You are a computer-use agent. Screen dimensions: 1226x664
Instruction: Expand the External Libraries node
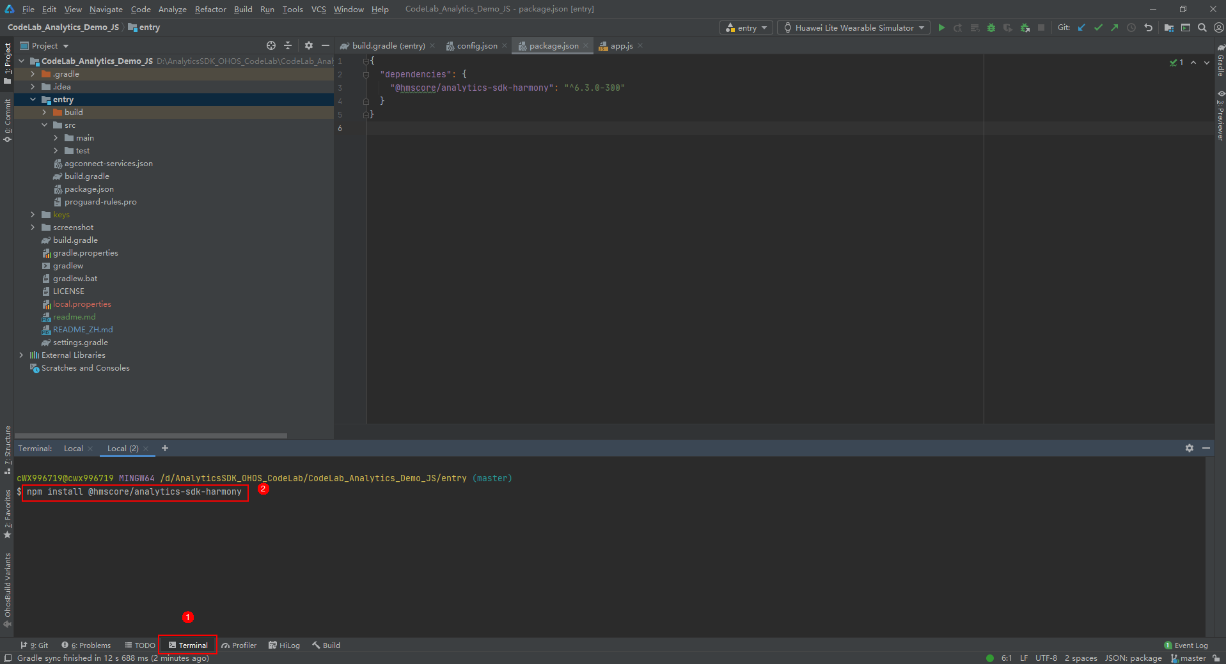21,355
